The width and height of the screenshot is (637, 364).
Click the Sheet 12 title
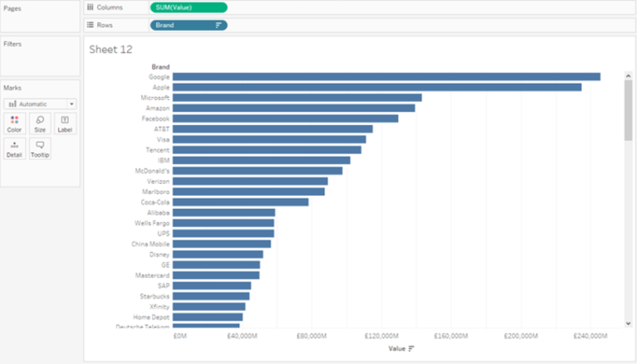[x=111, y=50]
